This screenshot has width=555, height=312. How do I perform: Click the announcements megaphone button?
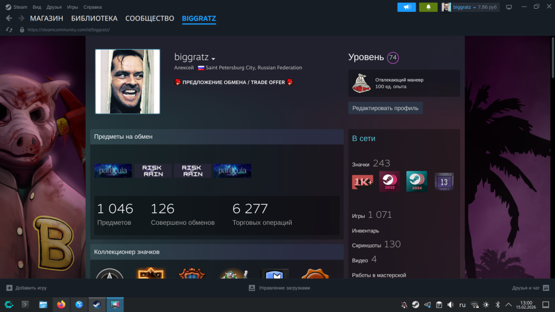pos(406,7)
